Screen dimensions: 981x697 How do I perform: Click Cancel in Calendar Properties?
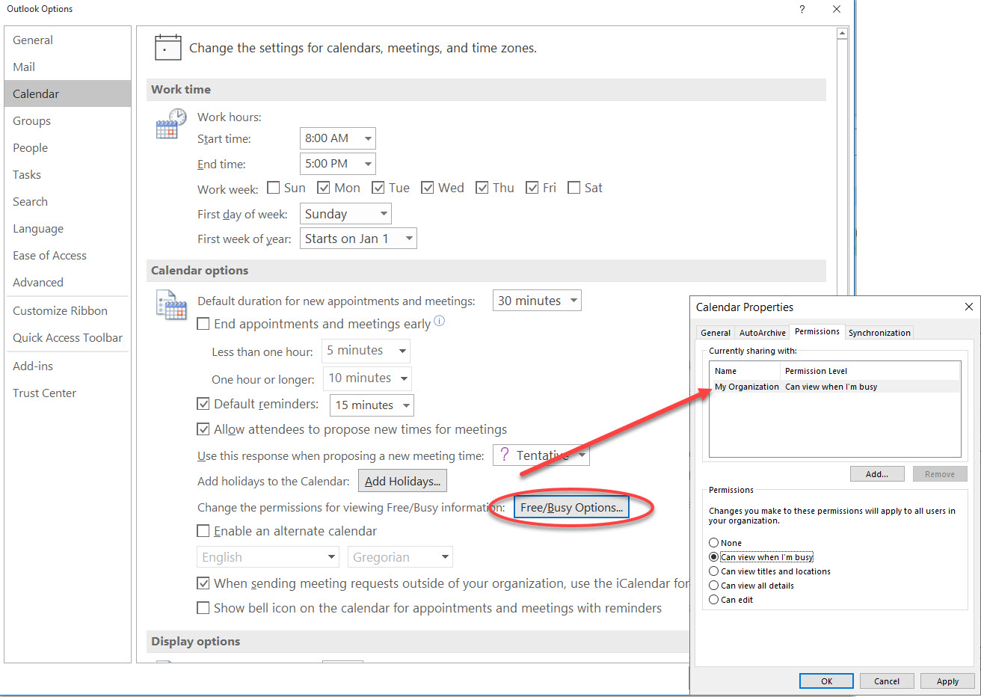click(887, 681)
